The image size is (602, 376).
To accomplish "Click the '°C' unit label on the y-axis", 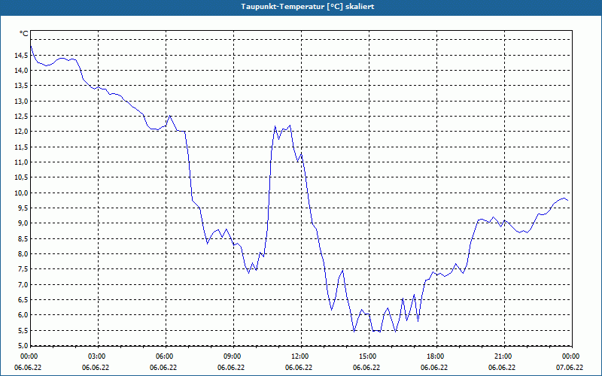I will pos(24,34).
